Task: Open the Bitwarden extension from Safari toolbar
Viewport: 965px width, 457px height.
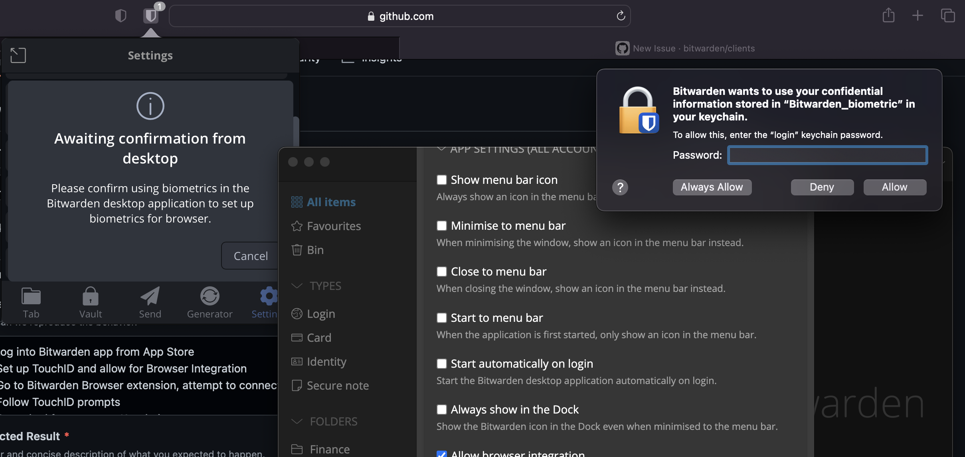Action: click(x=150, y=16)
